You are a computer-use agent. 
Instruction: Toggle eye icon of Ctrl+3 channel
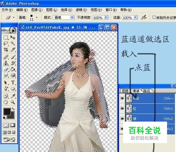[122, 129]
